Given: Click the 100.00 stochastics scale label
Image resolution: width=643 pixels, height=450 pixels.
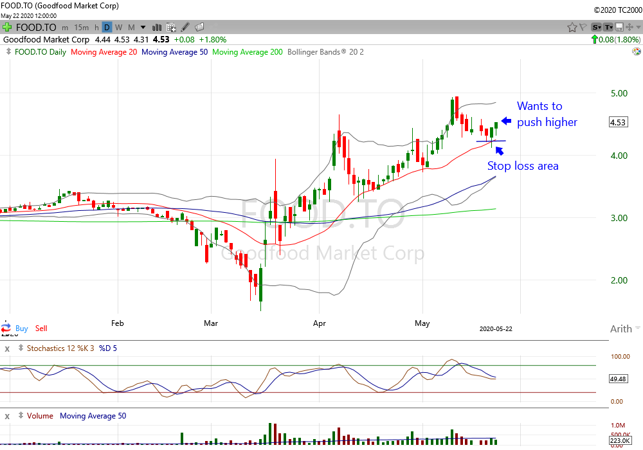Looking at the screenshot, I should coord(620,357).
